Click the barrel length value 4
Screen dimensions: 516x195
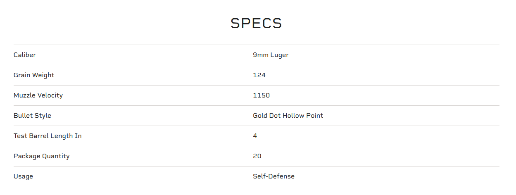(255, 136)
